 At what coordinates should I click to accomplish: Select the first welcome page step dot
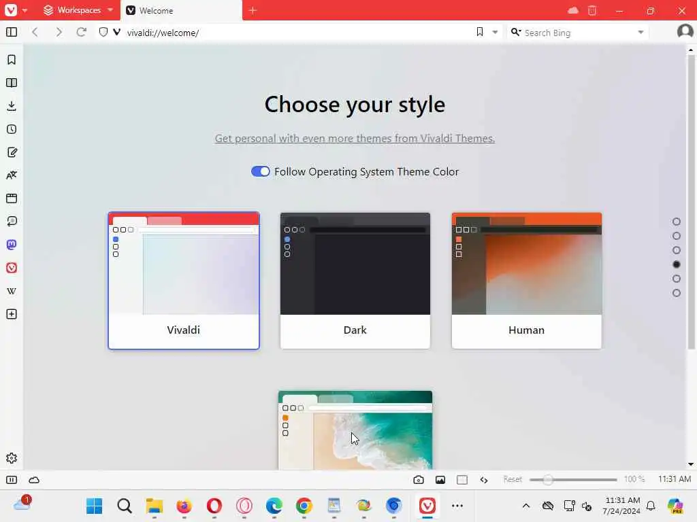point(677,222)
